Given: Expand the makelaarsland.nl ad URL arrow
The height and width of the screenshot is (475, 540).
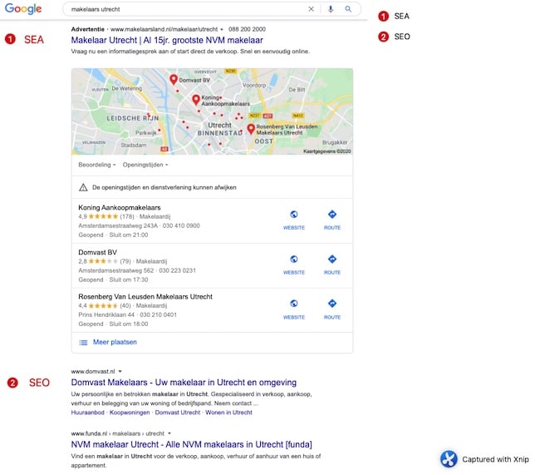Looking at the screenshot, I should (222, 29).
